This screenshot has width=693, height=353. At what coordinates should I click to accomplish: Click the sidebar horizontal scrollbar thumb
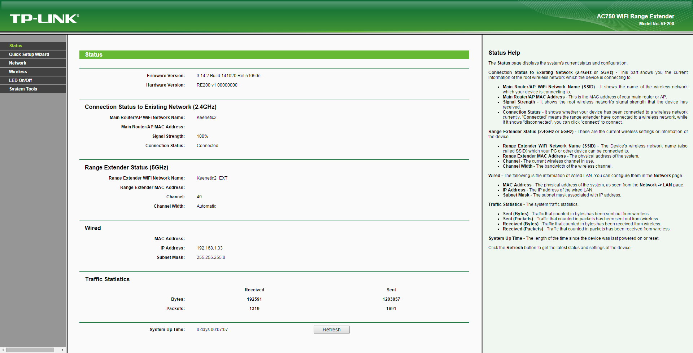[x=30, y=350]
